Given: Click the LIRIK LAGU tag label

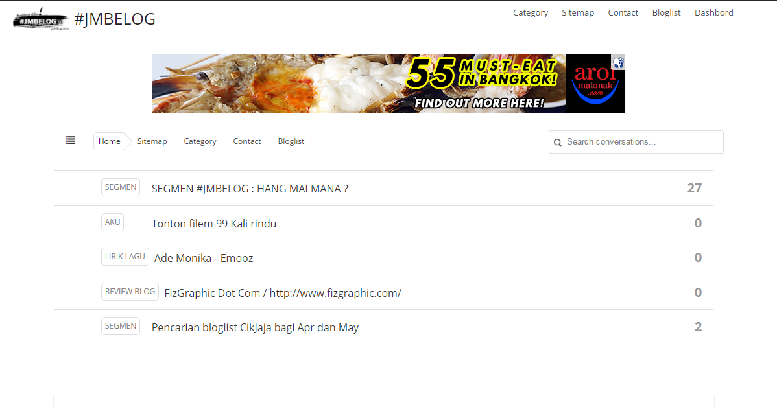Looking at the screenshot, I should click(x=125, y=257).
